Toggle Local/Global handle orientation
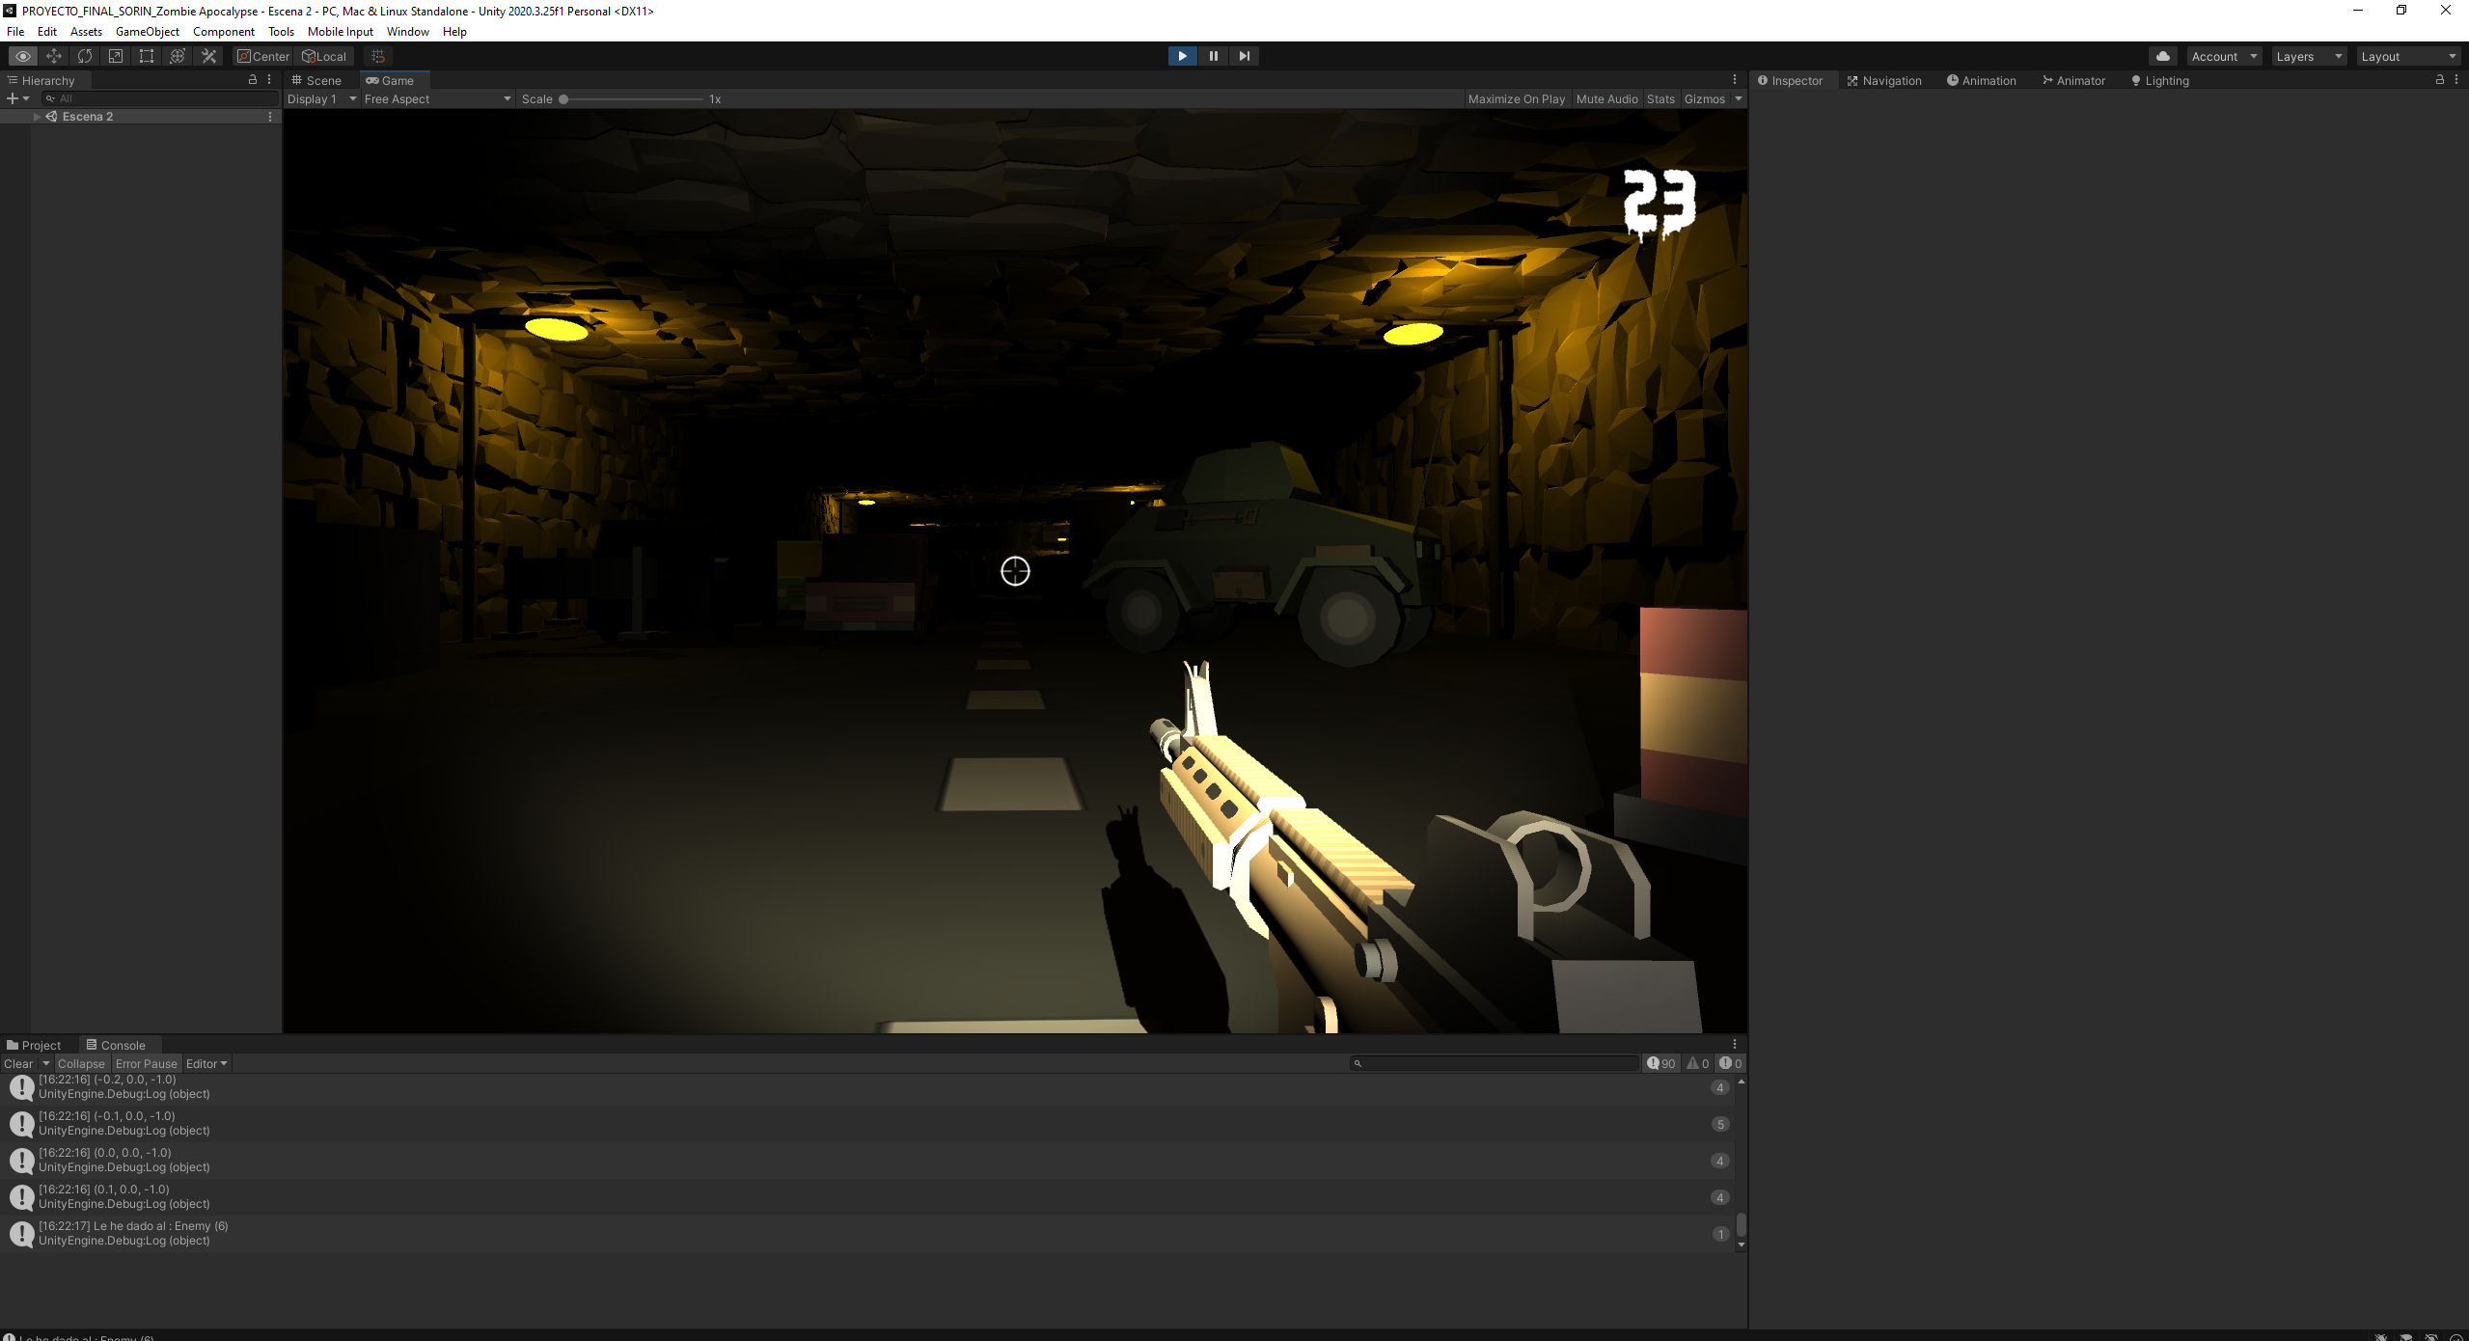This screenshot has width=2469, height=1341. coord(324,56)
